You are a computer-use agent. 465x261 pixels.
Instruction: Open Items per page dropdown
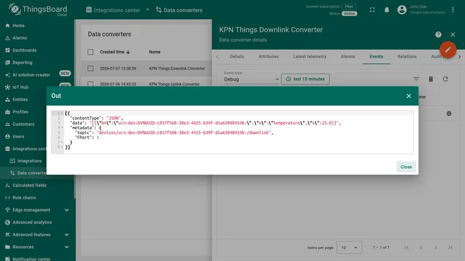coord(349,248)
